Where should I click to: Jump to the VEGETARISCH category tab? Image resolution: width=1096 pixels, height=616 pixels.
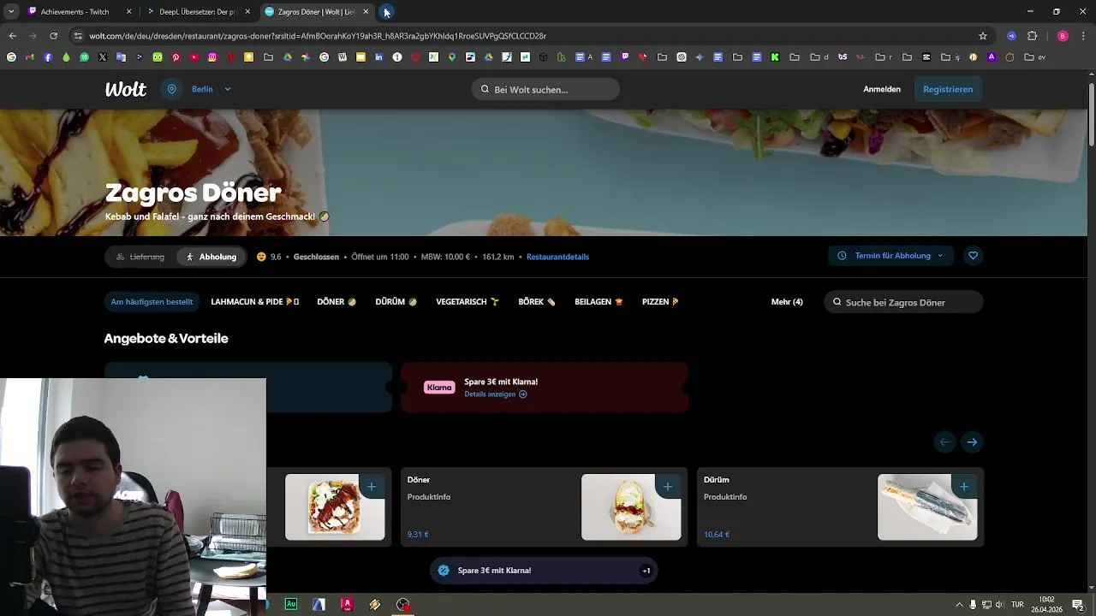(468, 302)
